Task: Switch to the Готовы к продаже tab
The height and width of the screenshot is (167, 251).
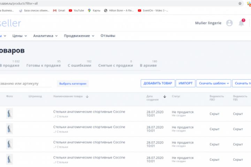Action: pyautogui.click(x=44, y=64)
